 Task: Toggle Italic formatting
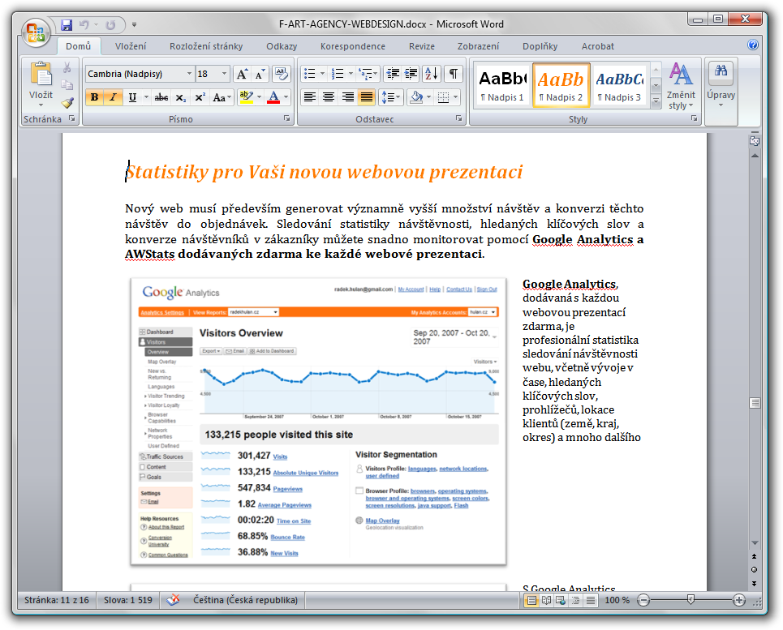(114, 97)
